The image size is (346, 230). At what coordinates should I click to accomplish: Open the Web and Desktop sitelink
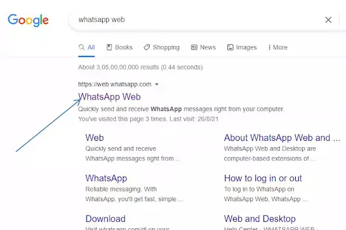tap(259, 218)
